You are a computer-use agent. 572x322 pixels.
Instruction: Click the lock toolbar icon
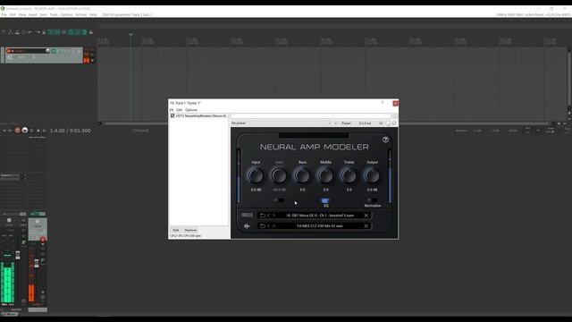91,32
